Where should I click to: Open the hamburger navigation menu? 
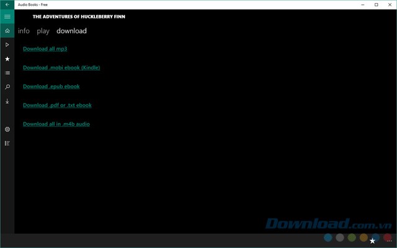tap(7, 17)
